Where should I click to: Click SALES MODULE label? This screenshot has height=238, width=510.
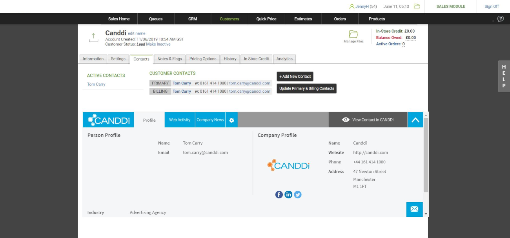point(451,6)
